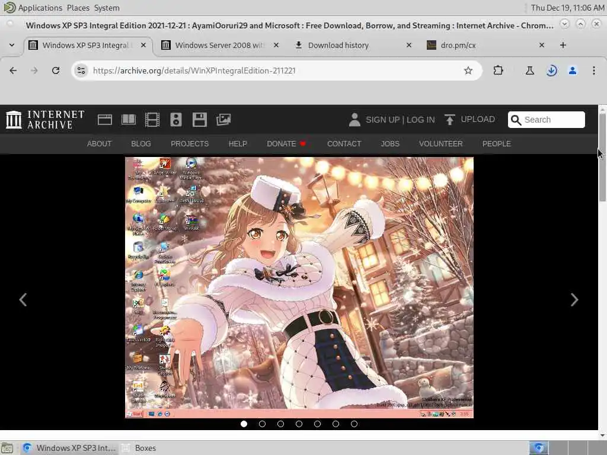Click the browser forward arrow
This screenshot has width=607, height=455.
[34, 71]
